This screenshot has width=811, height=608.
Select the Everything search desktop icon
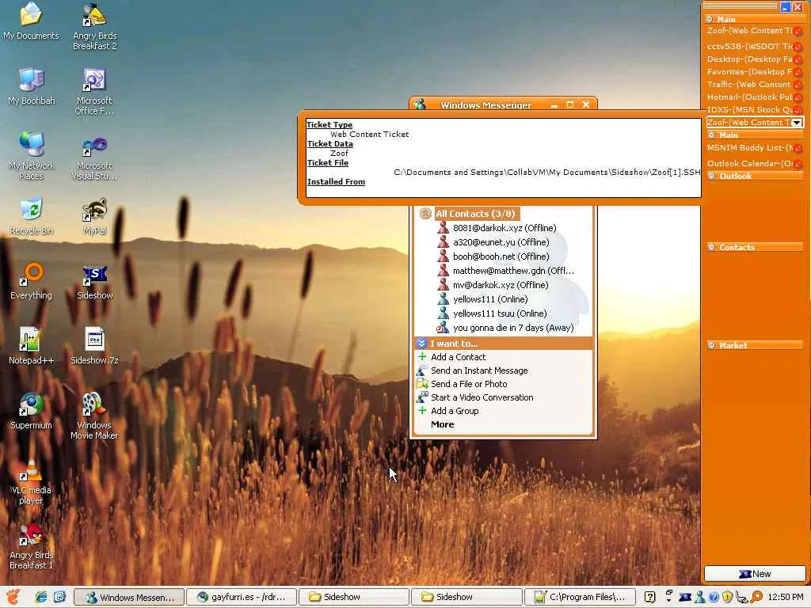tap(31, 281)
